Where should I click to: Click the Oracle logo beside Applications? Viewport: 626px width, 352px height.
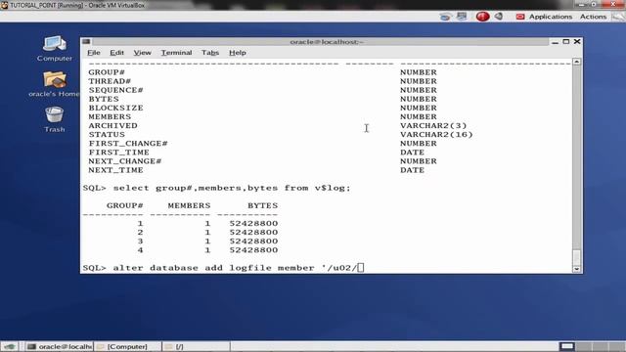tap(519, 17)
